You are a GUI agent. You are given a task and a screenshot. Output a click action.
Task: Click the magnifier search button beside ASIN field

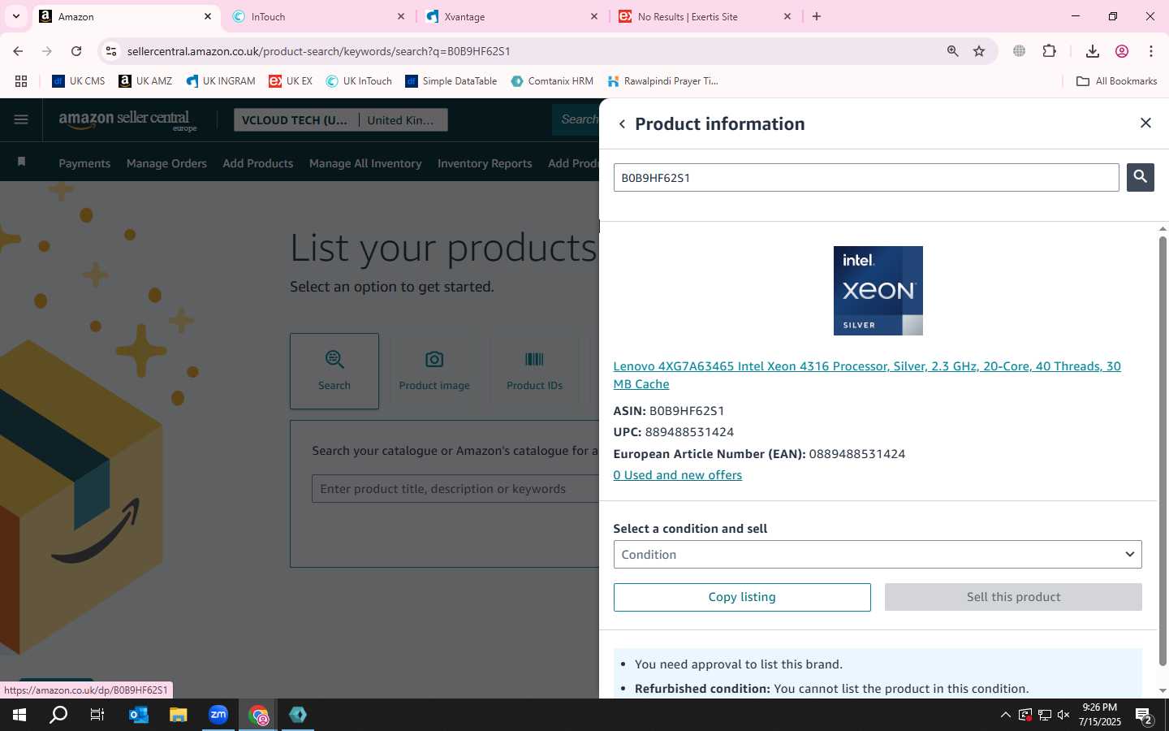click(x=1140, y=177)
